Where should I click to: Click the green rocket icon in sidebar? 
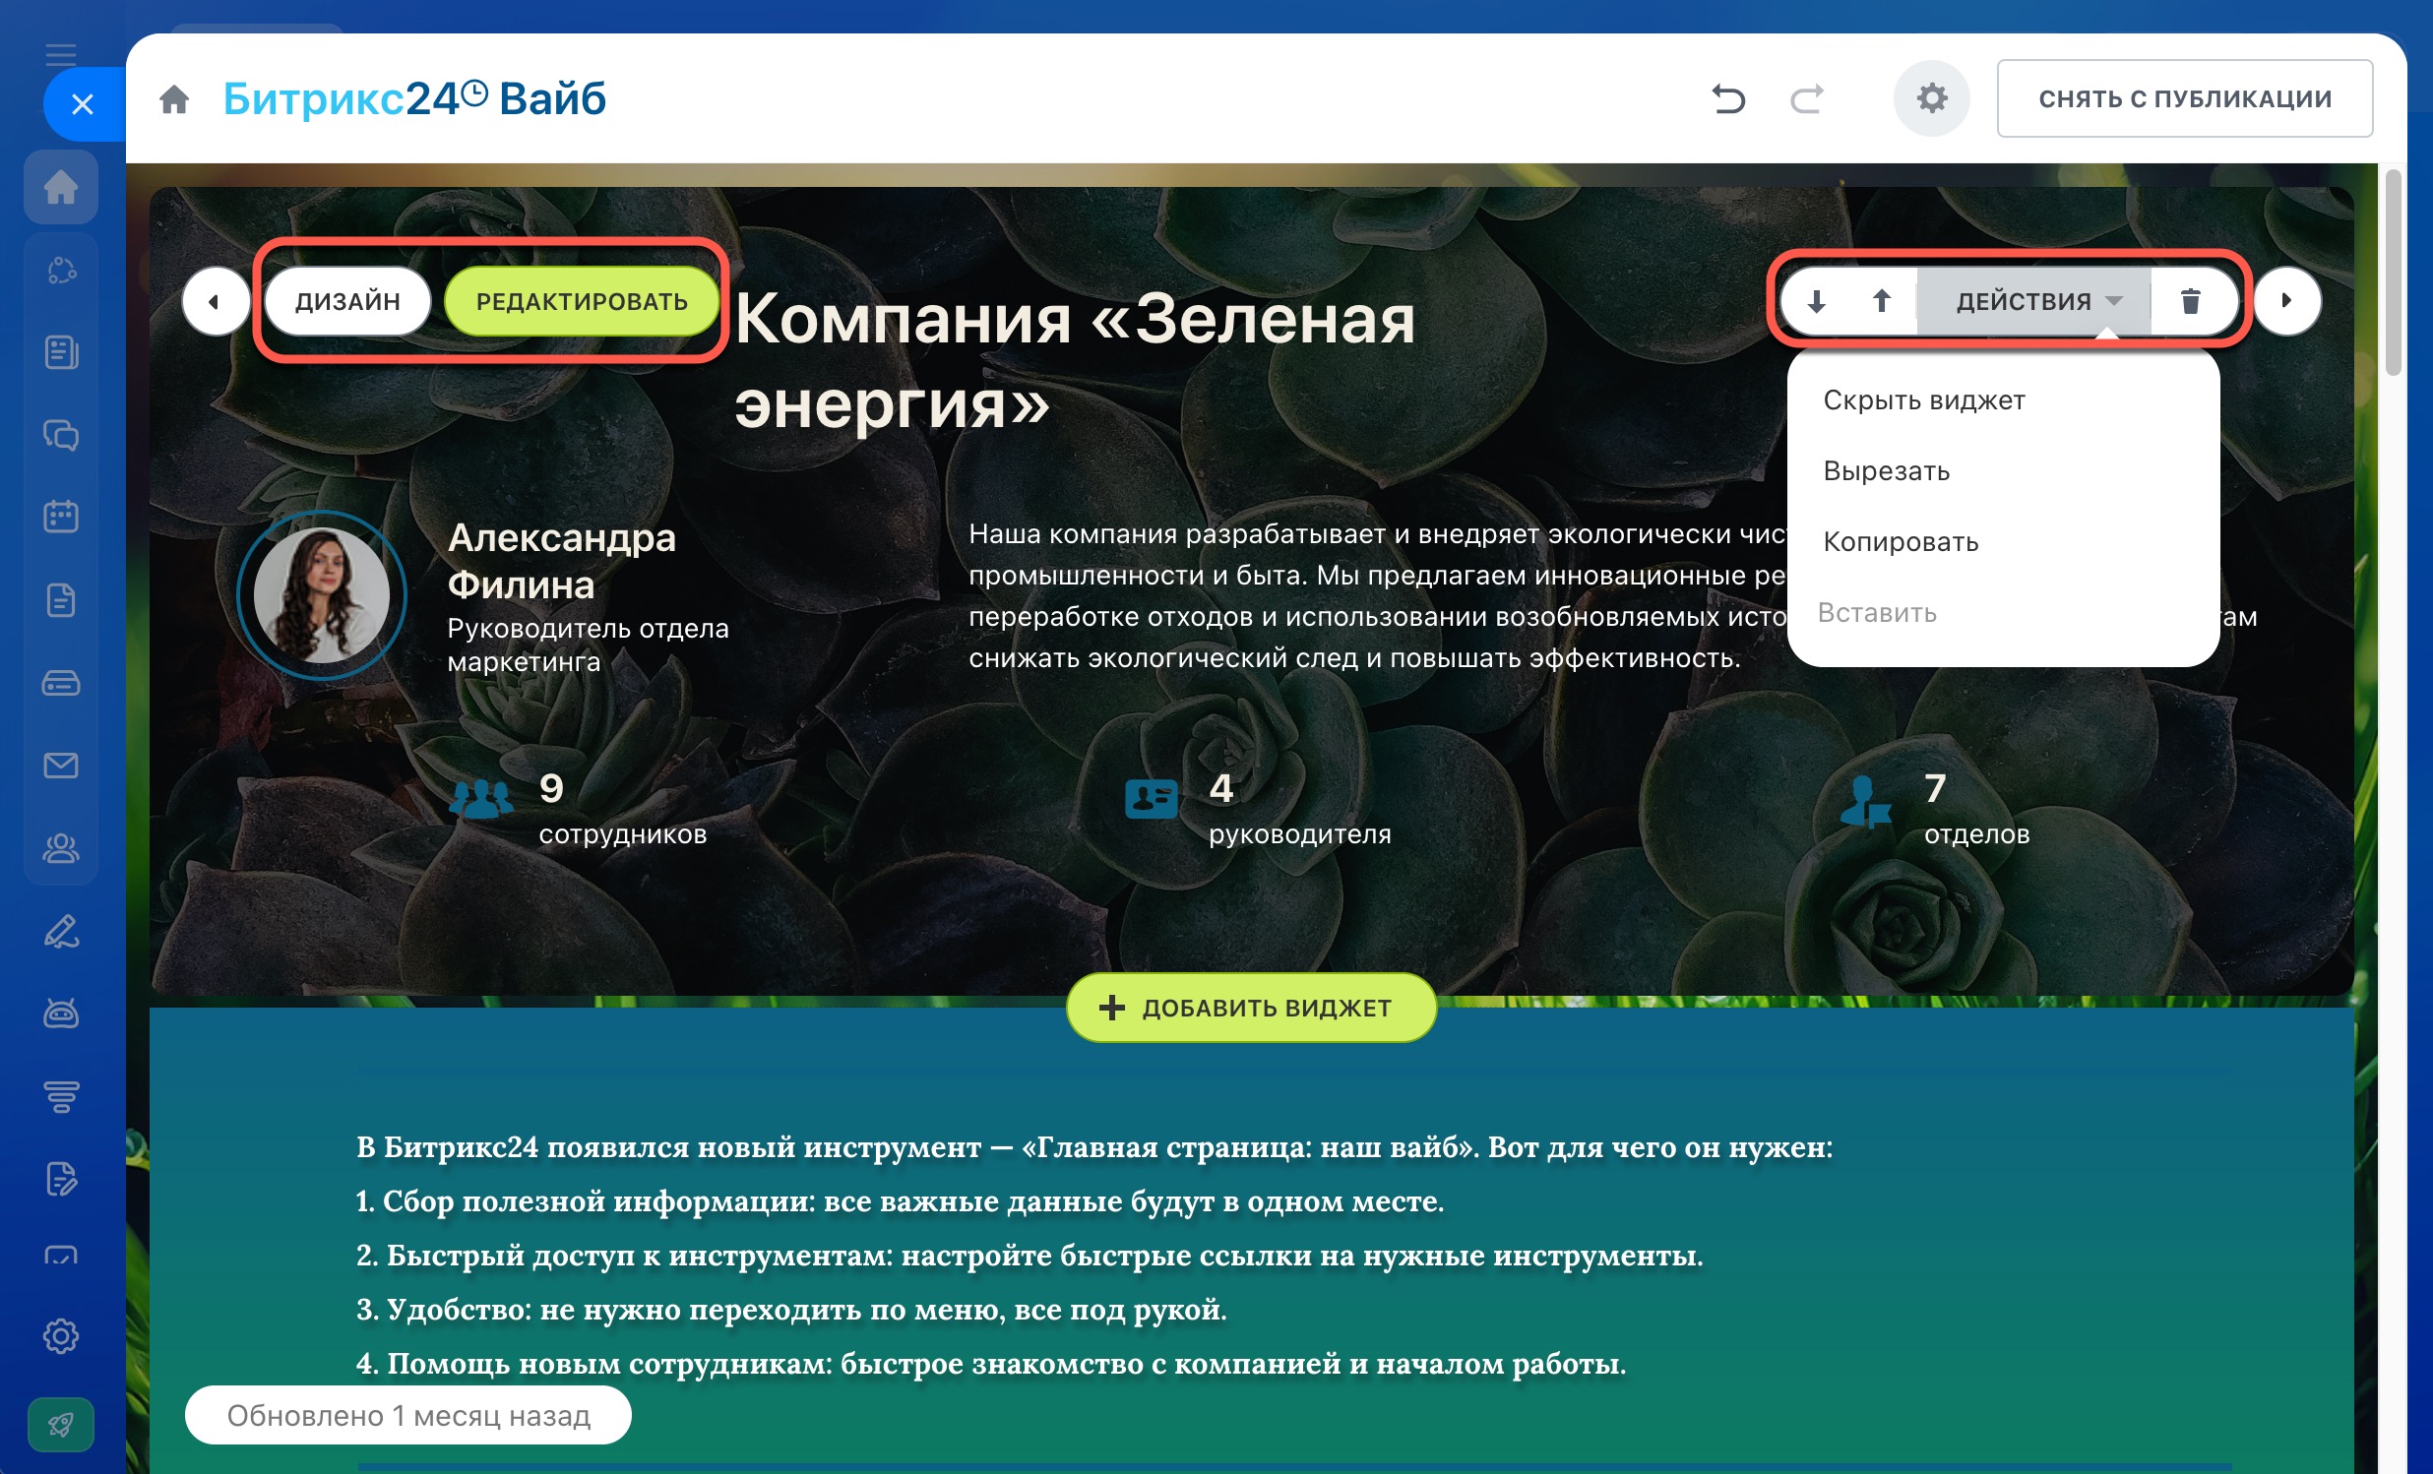pos(61,1425)
